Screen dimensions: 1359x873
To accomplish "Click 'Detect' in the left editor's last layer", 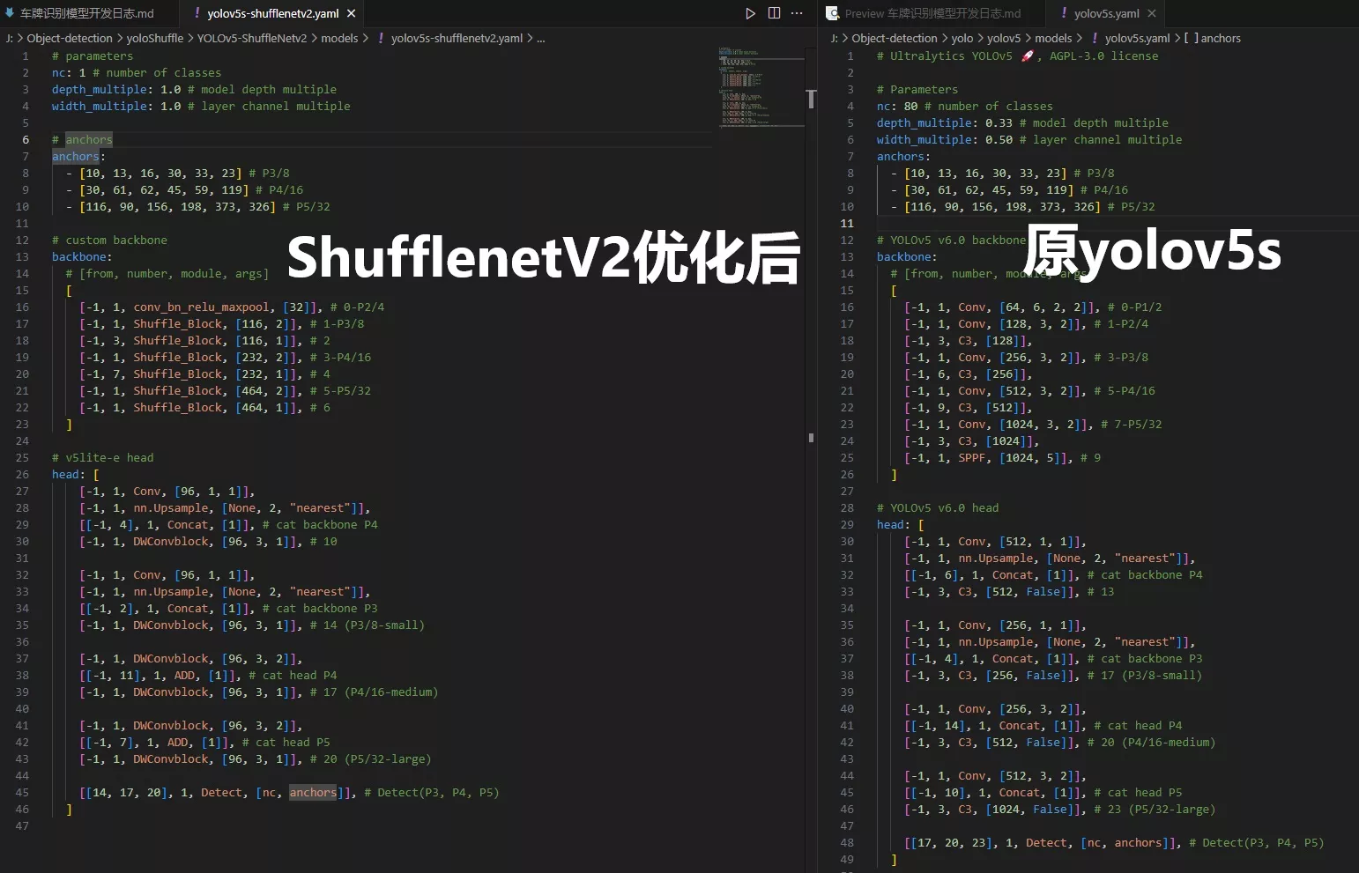I will pyautogui.click(x=221, y=792).
